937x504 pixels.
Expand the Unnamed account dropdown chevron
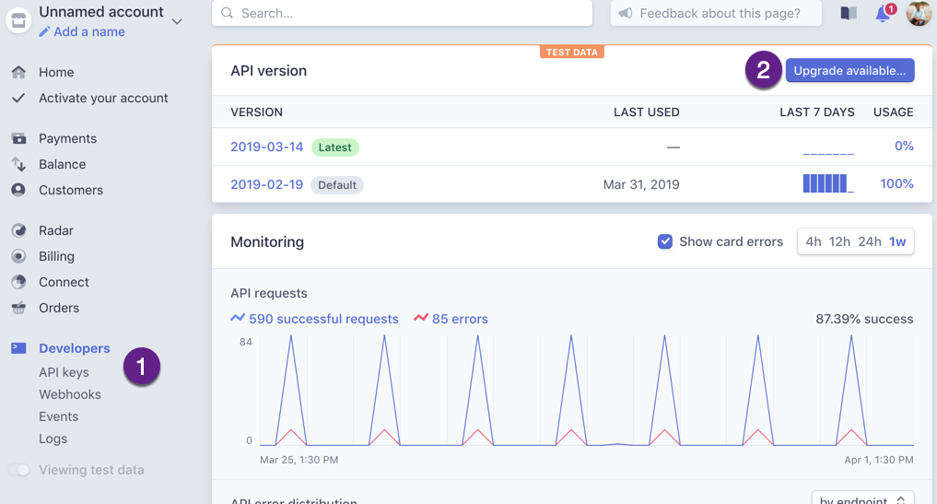coord(177,21)
